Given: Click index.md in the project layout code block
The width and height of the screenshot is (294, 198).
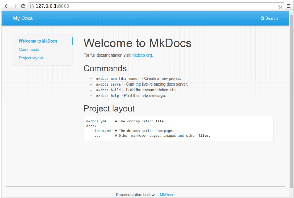Looking at the screenshot, I should coord(103,131).
